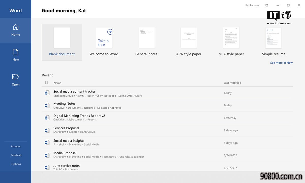Choose the MLA style paper template
305x183 pixels.
[x=231, y=42]
